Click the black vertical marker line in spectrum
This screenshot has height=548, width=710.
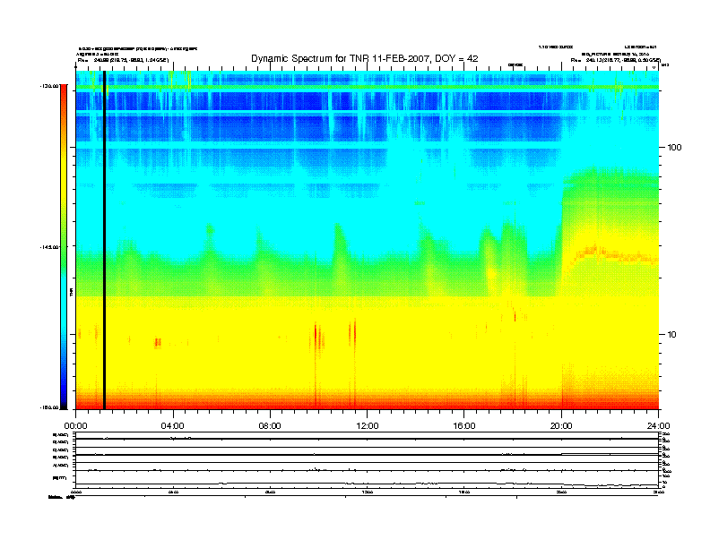(x=104, y=240)
